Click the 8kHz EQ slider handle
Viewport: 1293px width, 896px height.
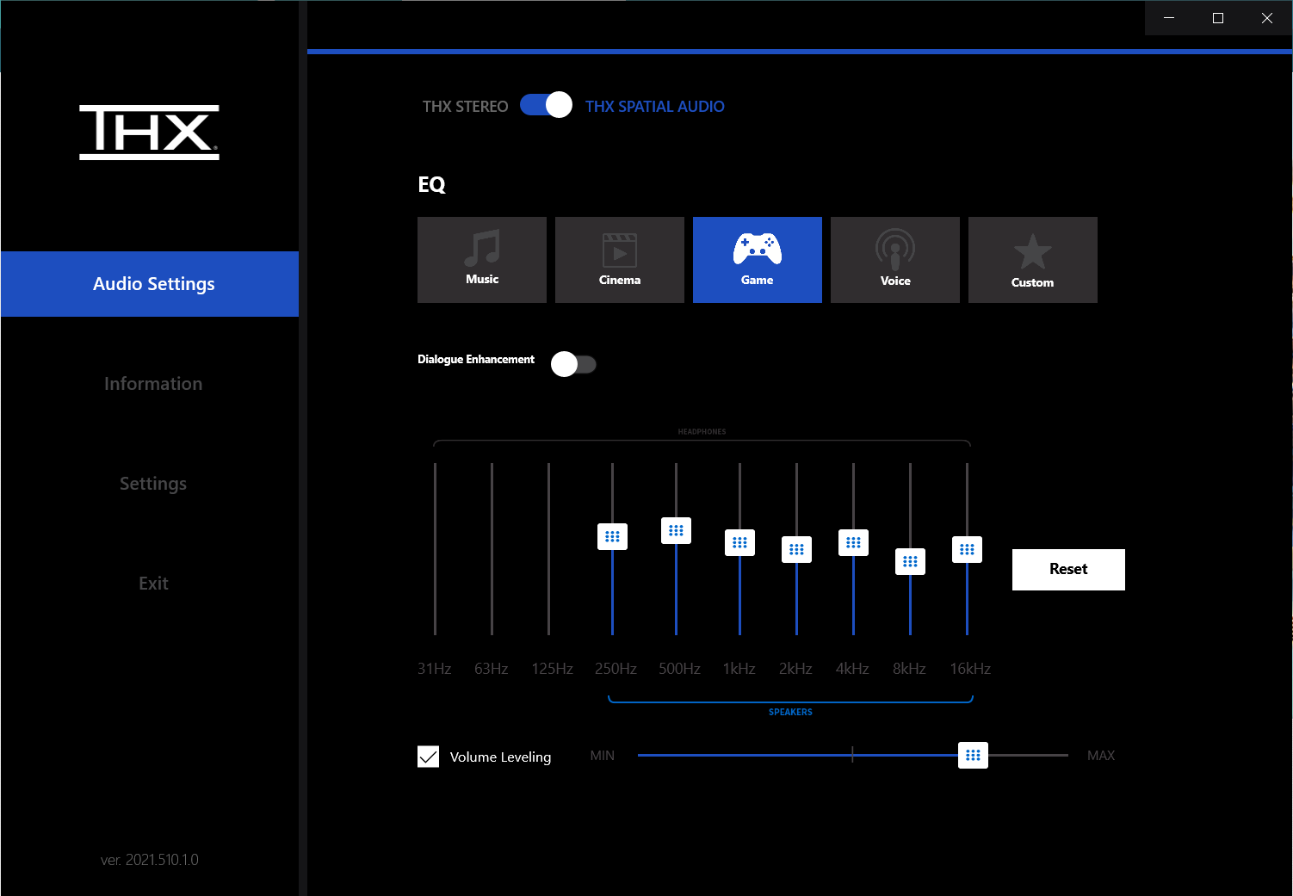pos(910,561)
